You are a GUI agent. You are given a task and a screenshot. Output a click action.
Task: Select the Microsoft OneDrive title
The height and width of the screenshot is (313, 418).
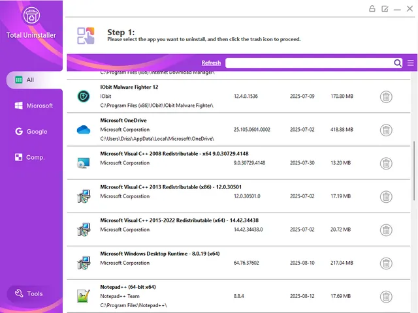coord(123,120)
